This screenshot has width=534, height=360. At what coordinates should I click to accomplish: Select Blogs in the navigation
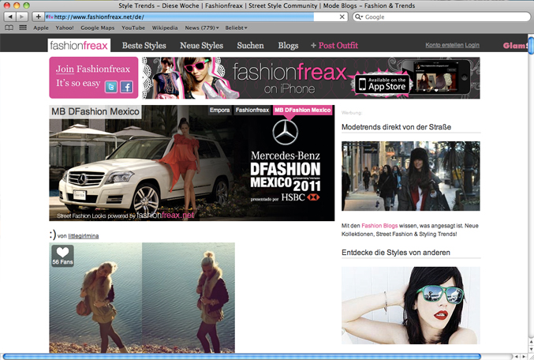[x=288, y=45]
